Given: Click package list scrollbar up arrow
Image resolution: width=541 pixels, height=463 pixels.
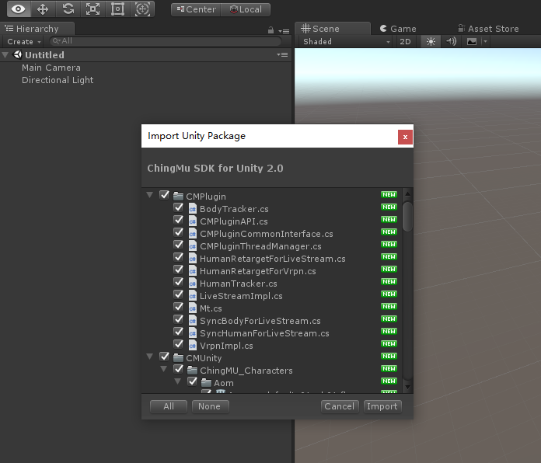Looking at the screenshot, I should (407, 193).
